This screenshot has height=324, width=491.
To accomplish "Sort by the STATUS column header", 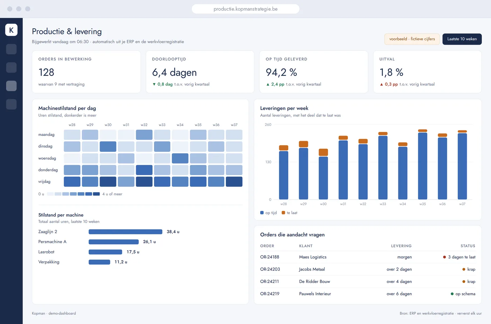I will tap(468, 246).
